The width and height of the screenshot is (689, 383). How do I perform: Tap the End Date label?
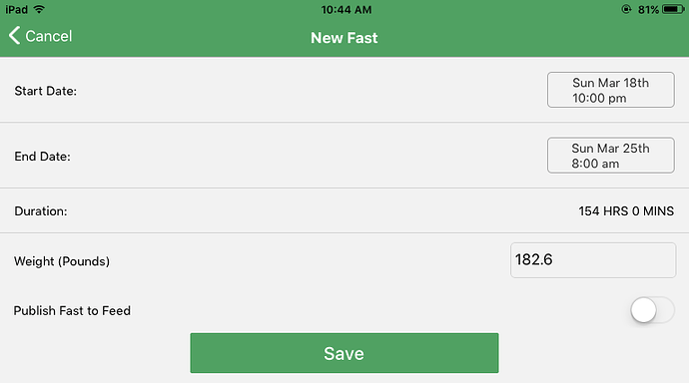coord(42,157)
